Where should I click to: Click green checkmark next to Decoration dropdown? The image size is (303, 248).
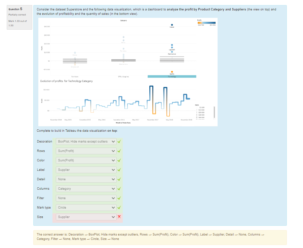pyautogui.click(x=119, y=142)
